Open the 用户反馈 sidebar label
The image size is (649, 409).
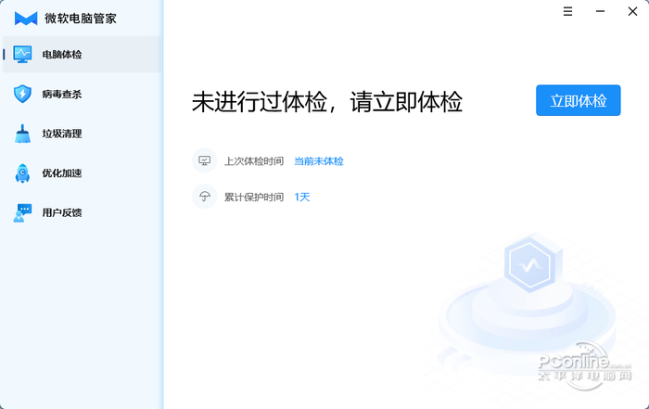pos(62,212)
